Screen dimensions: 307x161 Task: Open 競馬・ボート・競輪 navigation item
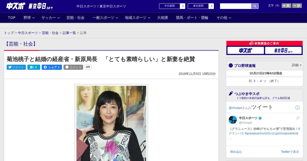192,18
